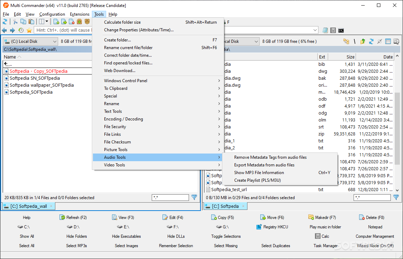Screen dimensions: 403x259
Task: Click the Task Manager button
Action: 325,246
